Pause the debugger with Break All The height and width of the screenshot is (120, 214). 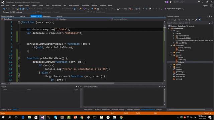pos(92,9)
